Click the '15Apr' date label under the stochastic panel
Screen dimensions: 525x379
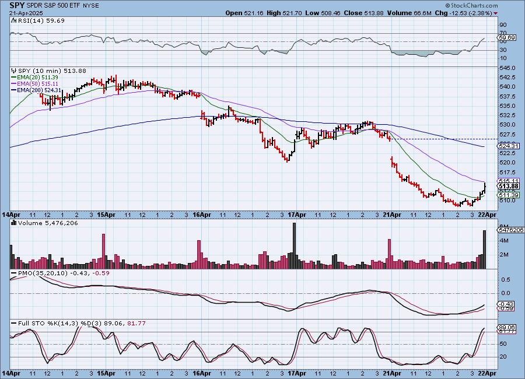pos(106,373)
